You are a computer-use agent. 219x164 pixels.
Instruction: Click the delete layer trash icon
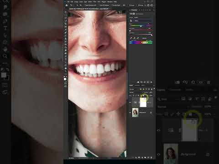click(x=151, y=158)
